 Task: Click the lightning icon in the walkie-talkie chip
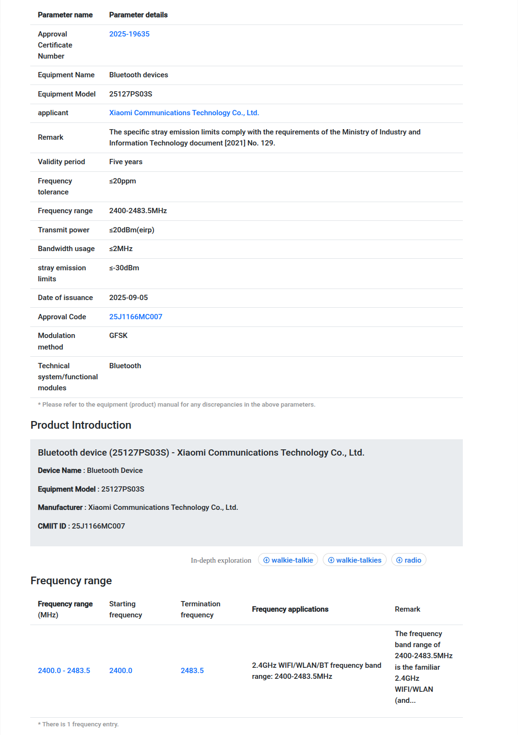click(266, 560)
